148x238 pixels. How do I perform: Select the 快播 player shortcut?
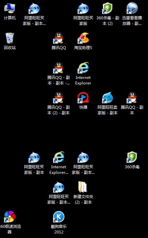click(83, 101)
